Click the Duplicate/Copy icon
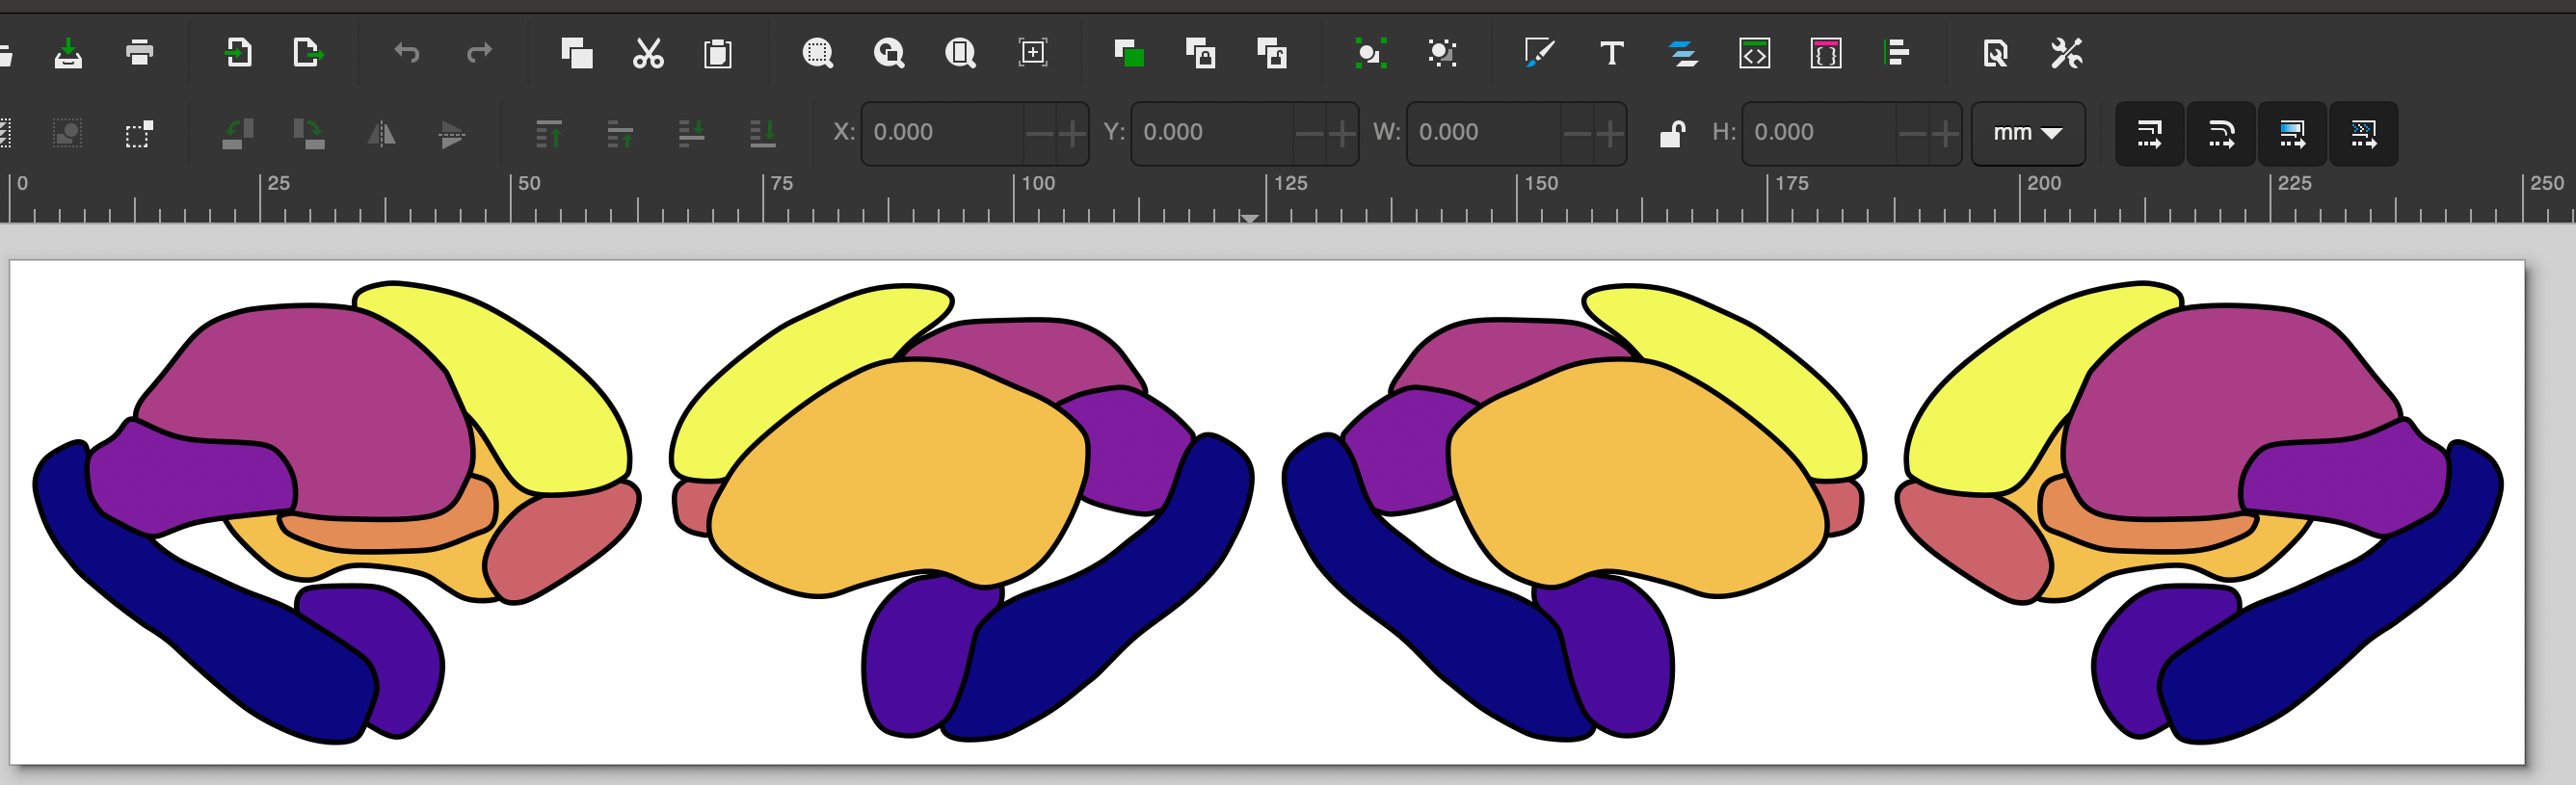The image size is (2576, 785). coord(577,53)
